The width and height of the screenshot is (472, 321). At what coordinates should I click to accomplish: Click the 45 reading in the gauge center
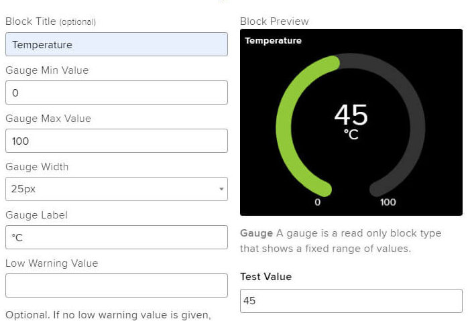click(x=351, y=115)
